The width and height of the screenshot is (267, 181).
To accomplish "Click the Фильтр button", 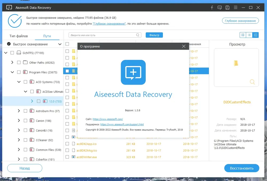I will coord(154,35).
